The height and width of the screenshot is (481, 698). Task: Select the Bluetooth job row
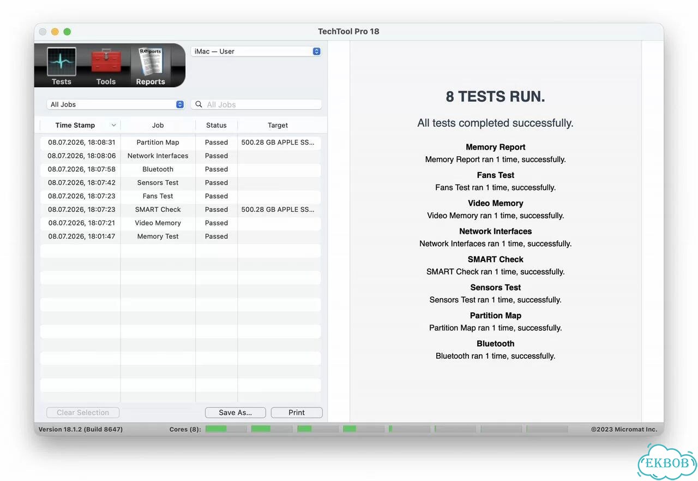click(x=180, y=169)
